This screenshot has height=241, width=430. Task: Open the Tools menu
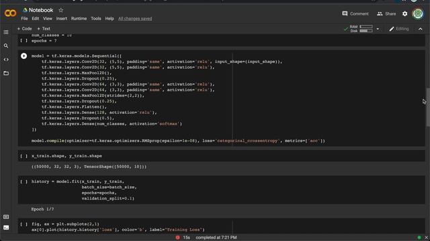pyautogui.click(x=96, y=19)
